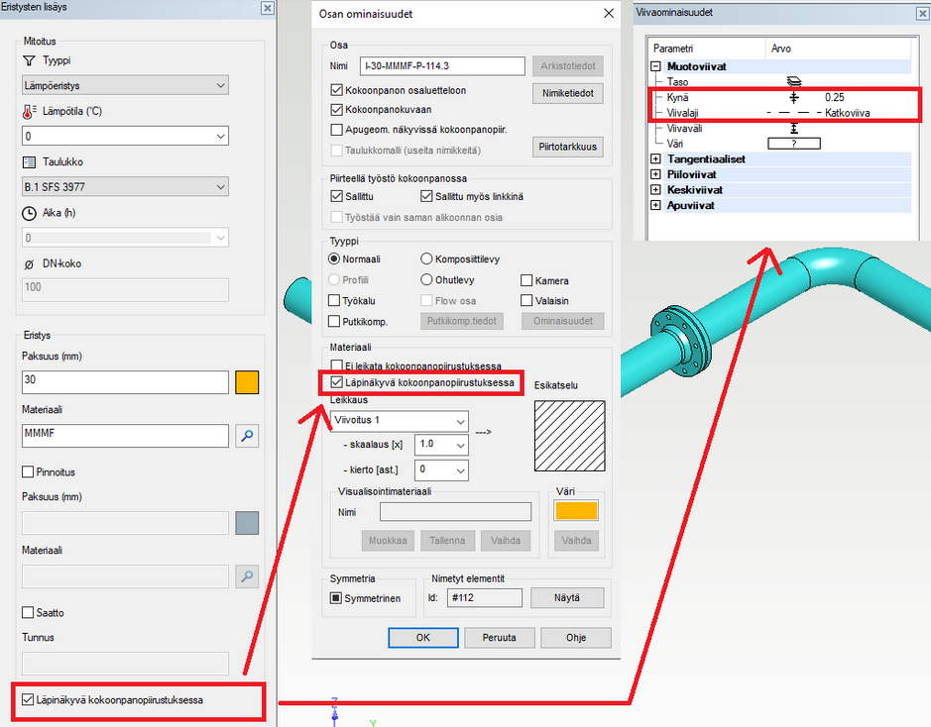Click the Väri color box in line properties
The height and width of the screenshot is (727, 931).
click(x=794, y=144)
